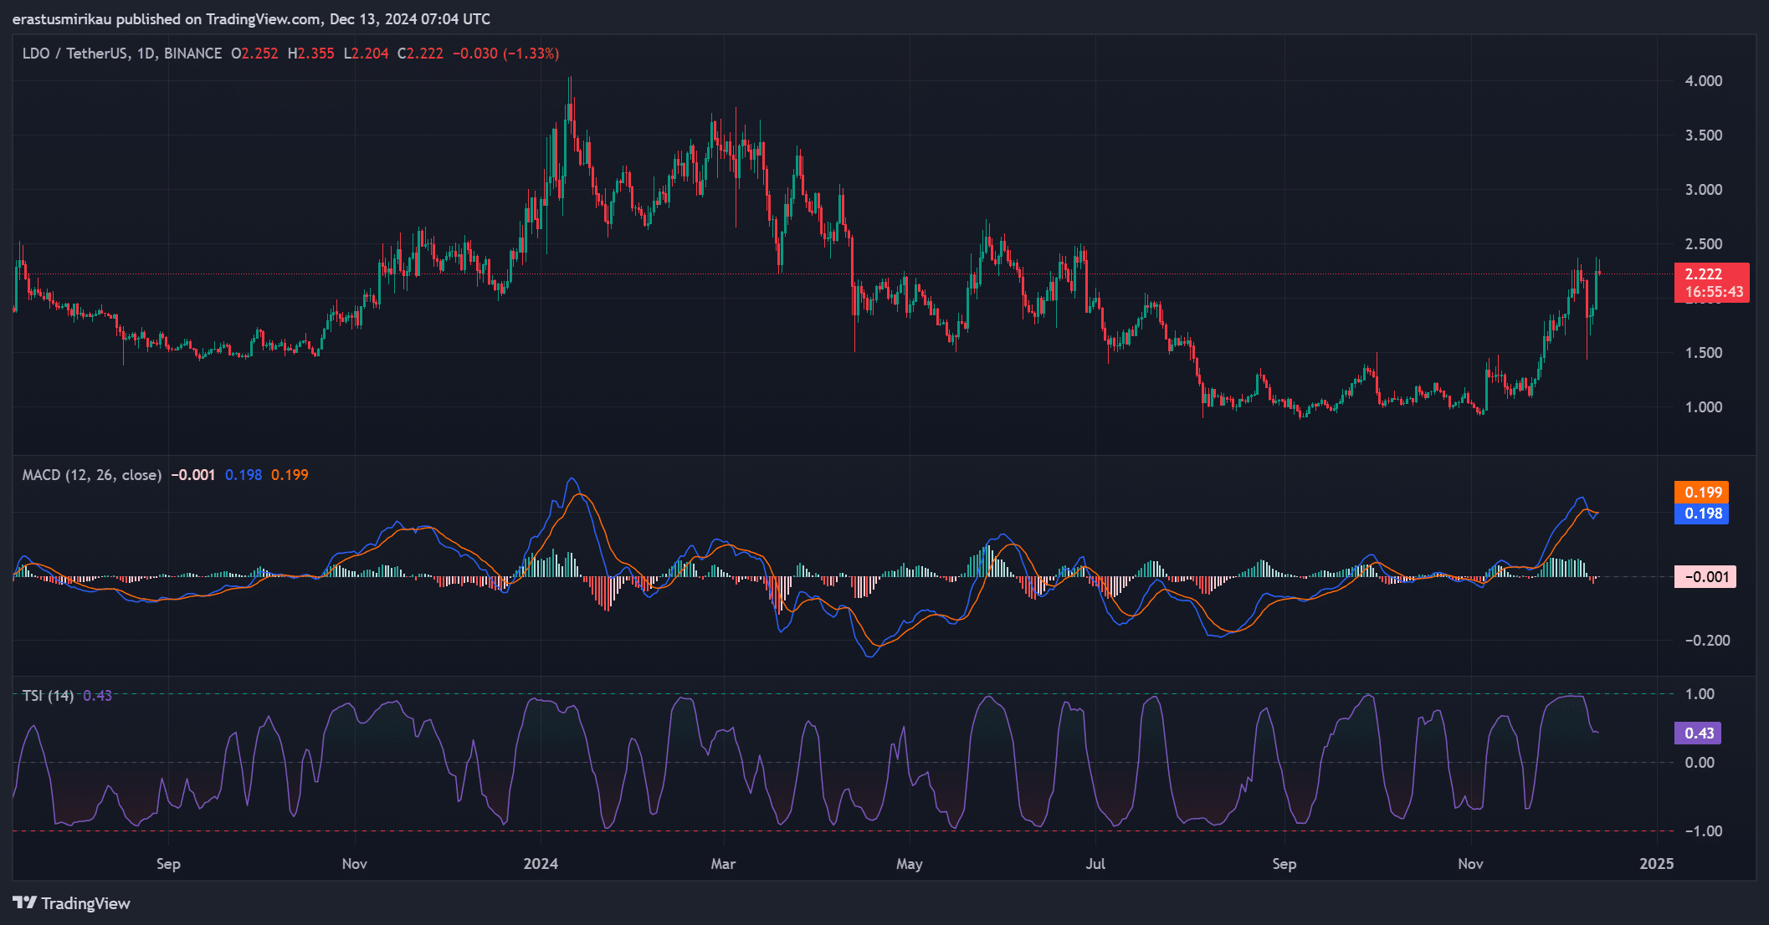1769x925 pixels.
Task: Click the MACD legend value 0.198
Action: click(x=244, y=475)
